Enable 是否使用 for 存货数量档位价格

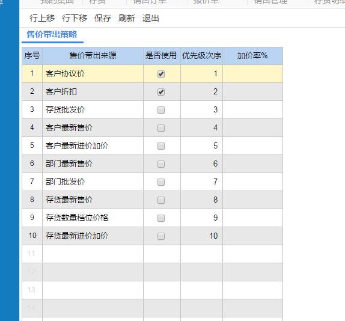(x=161, y=218)
